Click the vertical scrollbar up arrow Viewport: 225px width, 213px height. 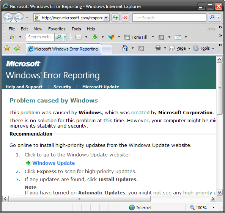[x=220, y=59]
